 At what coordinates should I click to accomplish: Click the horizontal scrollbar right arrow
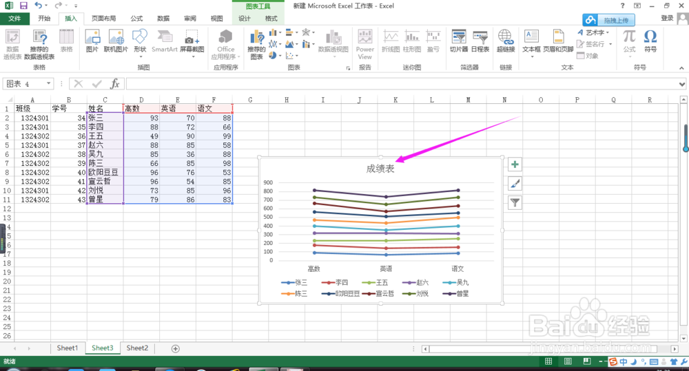pos(675,348)
